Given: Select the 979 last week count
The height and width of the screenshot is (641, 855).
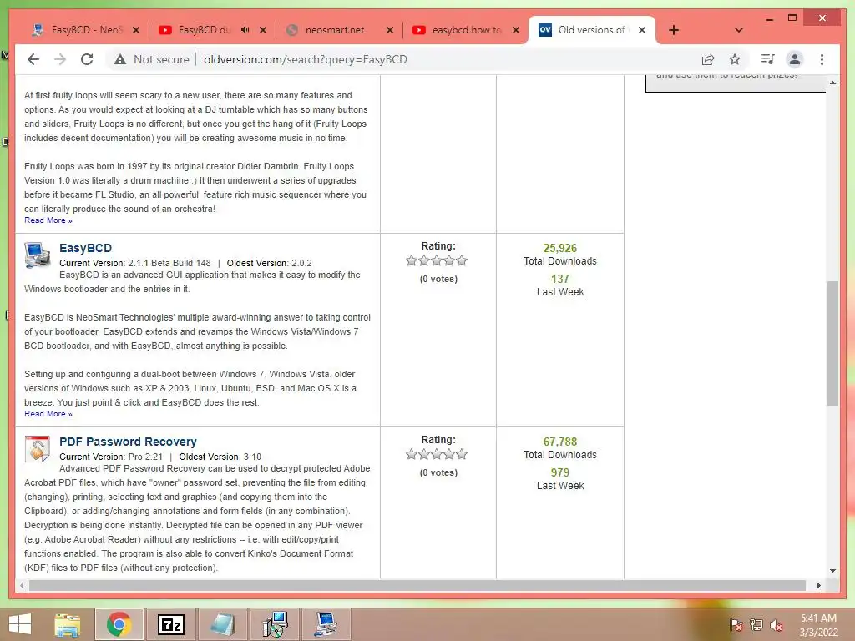Looking at the screenshot, I should click(560, 472).
